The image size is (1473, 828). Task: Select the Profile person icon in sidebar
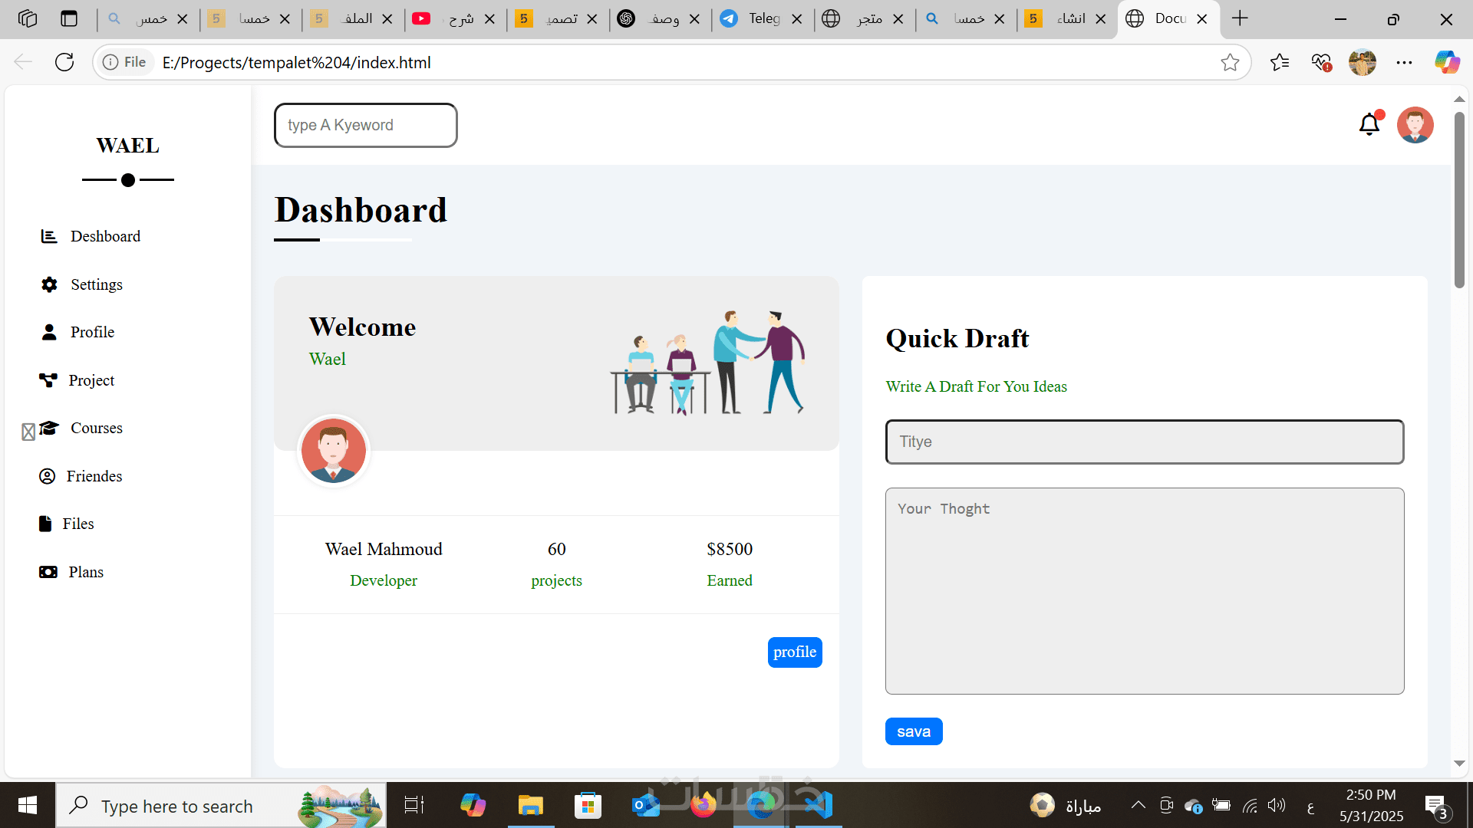pos(49,332)
